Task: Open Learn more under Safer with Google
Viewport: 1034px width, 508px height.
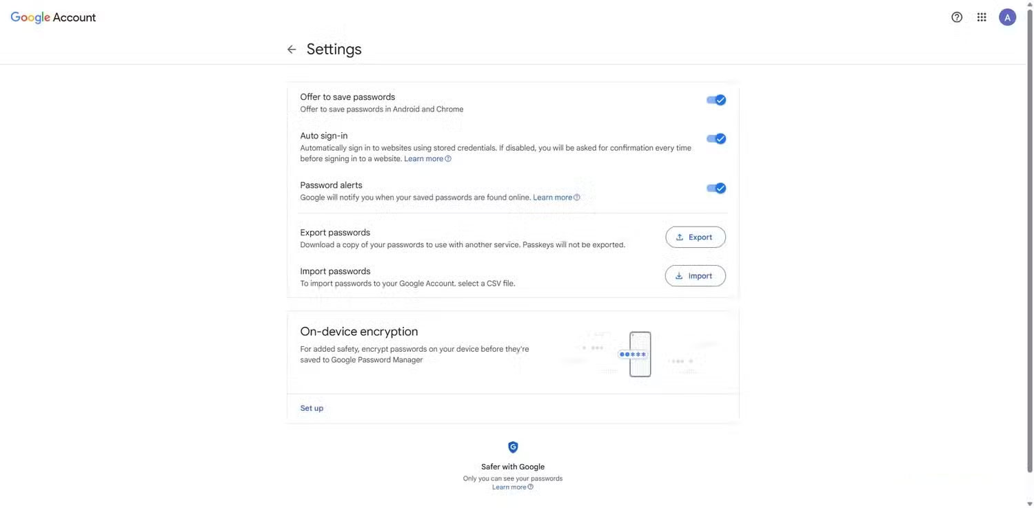Action: click(x=509, y=487)
